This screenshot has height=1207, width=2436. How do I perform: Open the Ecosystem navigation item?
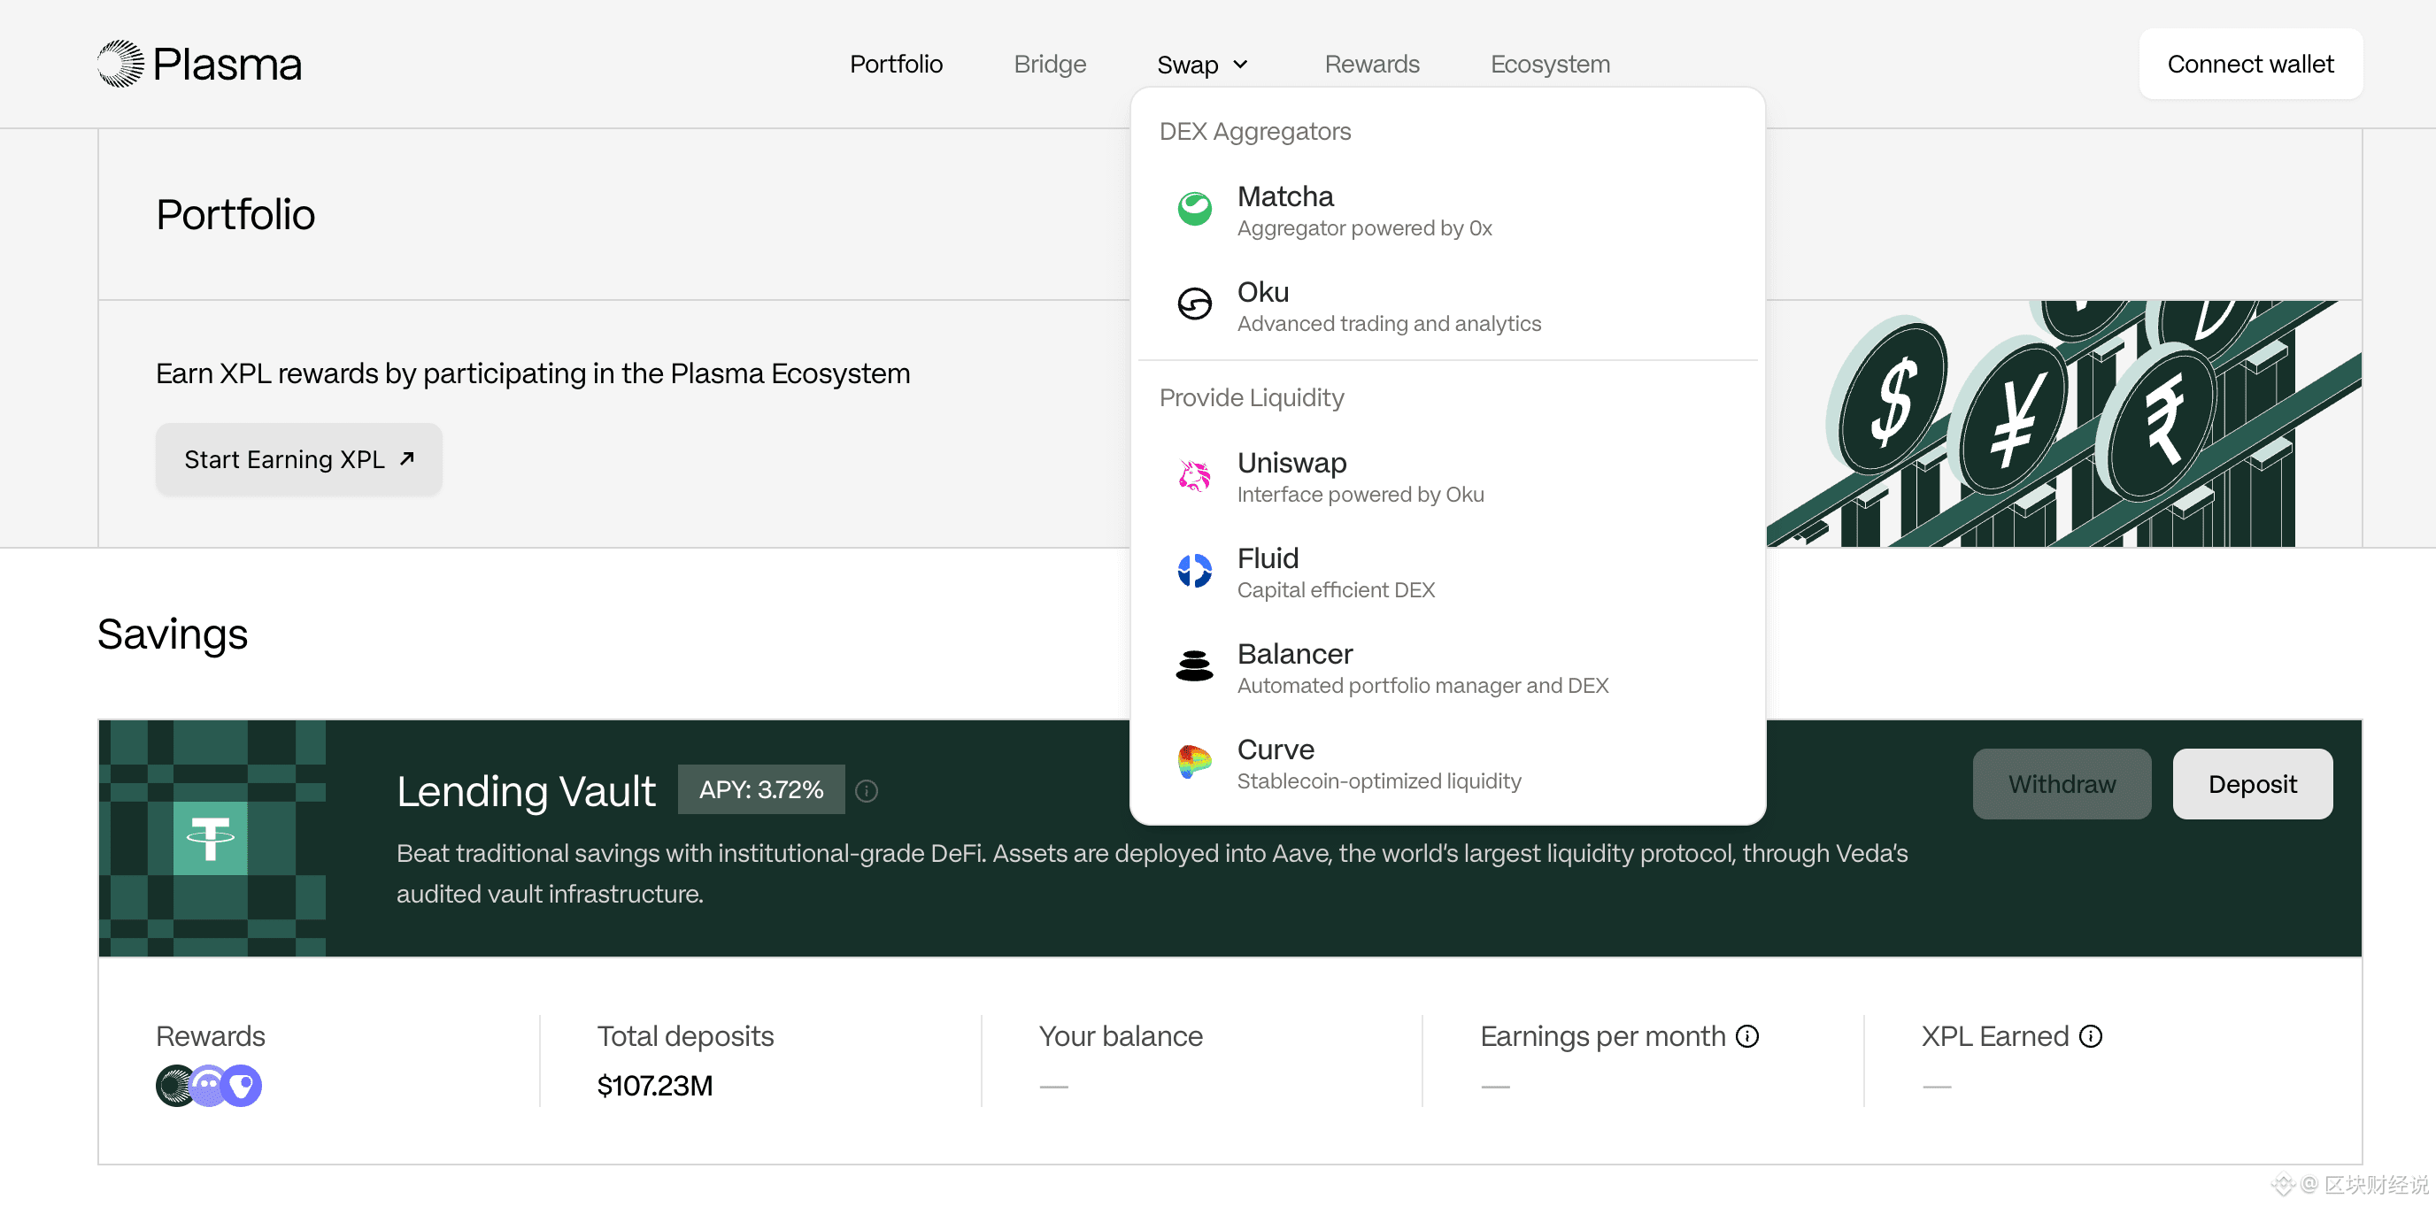pos(1550,65)
